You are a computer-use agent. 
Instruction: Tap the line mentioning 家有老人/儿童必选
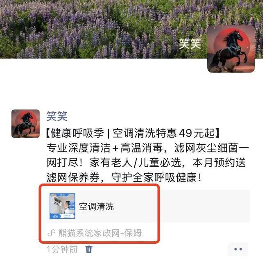pyautogui.click(x=146, y=163)
